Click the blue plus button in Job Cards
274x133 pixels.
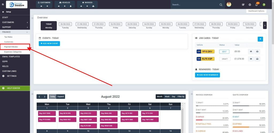click(260, 39)
